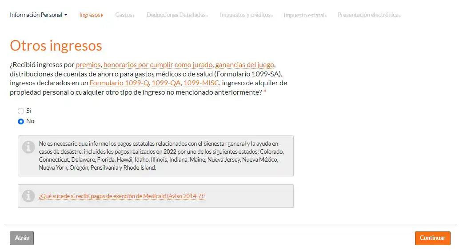Open the 1099-MISC form link

tap(201, 83)
